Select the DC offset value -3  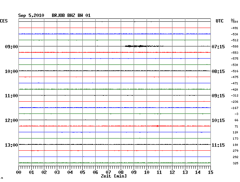(x=236, y=114)
